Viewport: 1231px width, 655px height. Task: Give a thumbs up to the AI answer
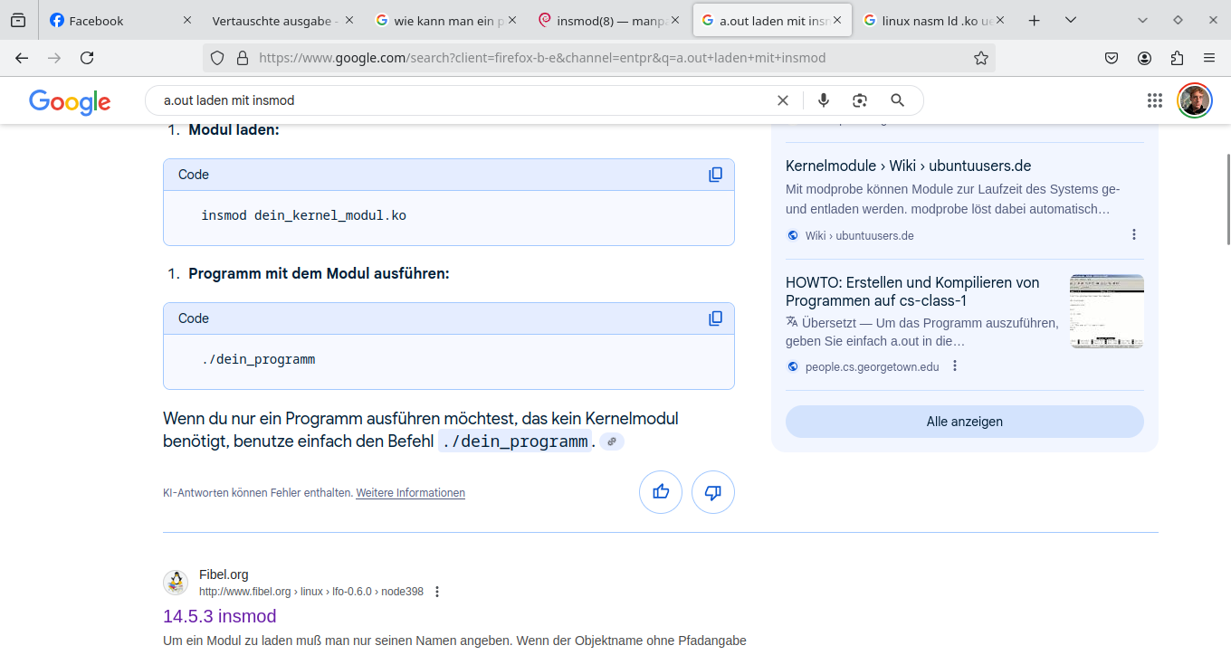[x=661, y=491]
